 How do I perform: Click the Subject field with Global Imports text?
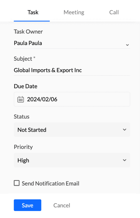tap(72, 70)
